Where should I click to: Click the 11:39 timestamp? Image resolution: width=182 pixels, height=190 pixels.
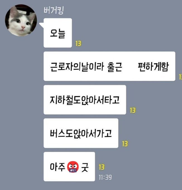(x=105, y=177)
